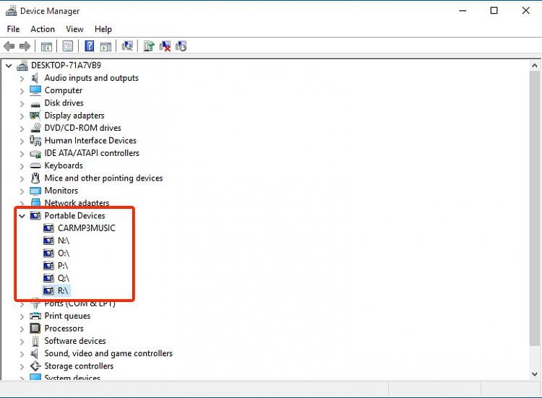Select the O:\ portable device
542x398 pixels.
(x=64, y=254)
